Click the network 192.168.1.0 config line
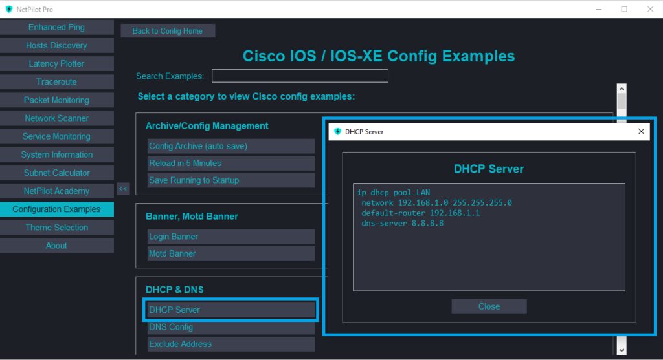Image resolution: width=663 pixels, height=360 pixels. coord(436,203)
